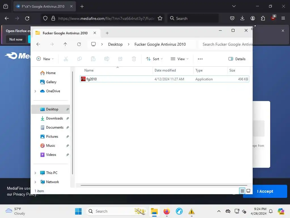The height and width of the screenshot is (218, 290).
Task: Open Windows Start menu
Action: (x=78, y=211)
